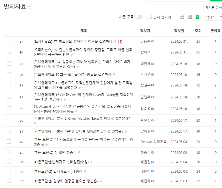The width and height of the screenshot is (222, 188).
Task: Click author name Demian 임정훈
Action: click(152, 142)
